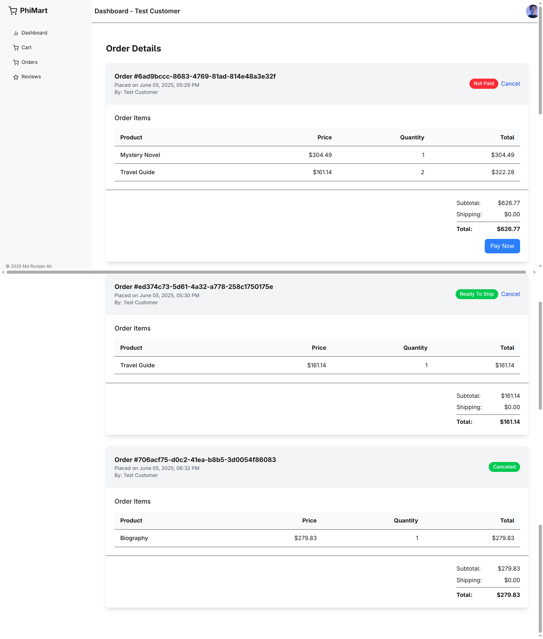Screen dimensions: 543x639
Task: Open the Dashboard sidebar entry
Action: [x=34, y=33]
